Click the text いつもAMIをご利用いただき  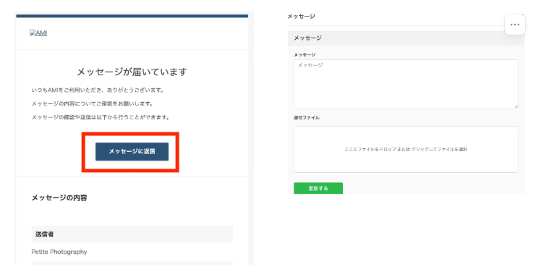click(67, 90)
